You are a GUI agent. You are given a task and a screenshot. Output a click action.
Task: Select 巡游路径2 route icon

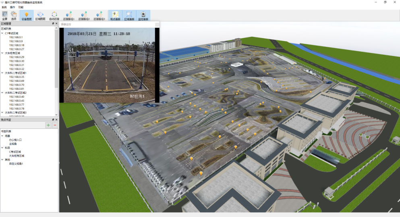(84, 15)
